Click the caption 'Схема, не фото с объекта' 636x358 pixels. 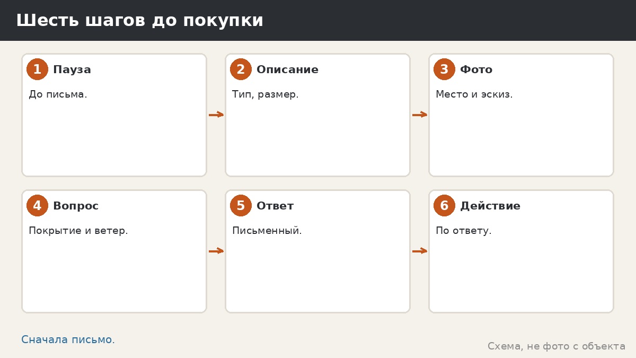click(x=556, y=346)
